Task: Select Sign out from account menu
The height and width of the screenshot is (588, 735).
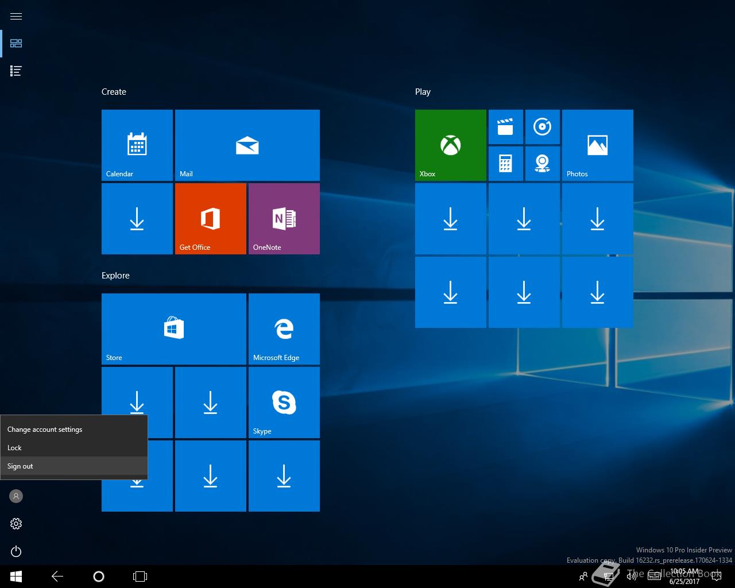Action: (x=74, y=466)
